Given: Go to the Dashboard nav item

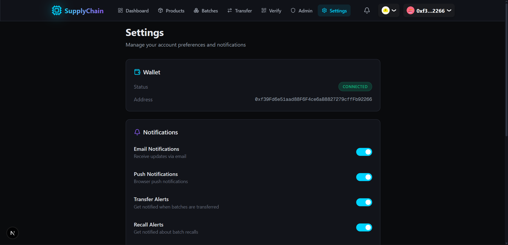Looking at the screenshot, I should 133,11.
